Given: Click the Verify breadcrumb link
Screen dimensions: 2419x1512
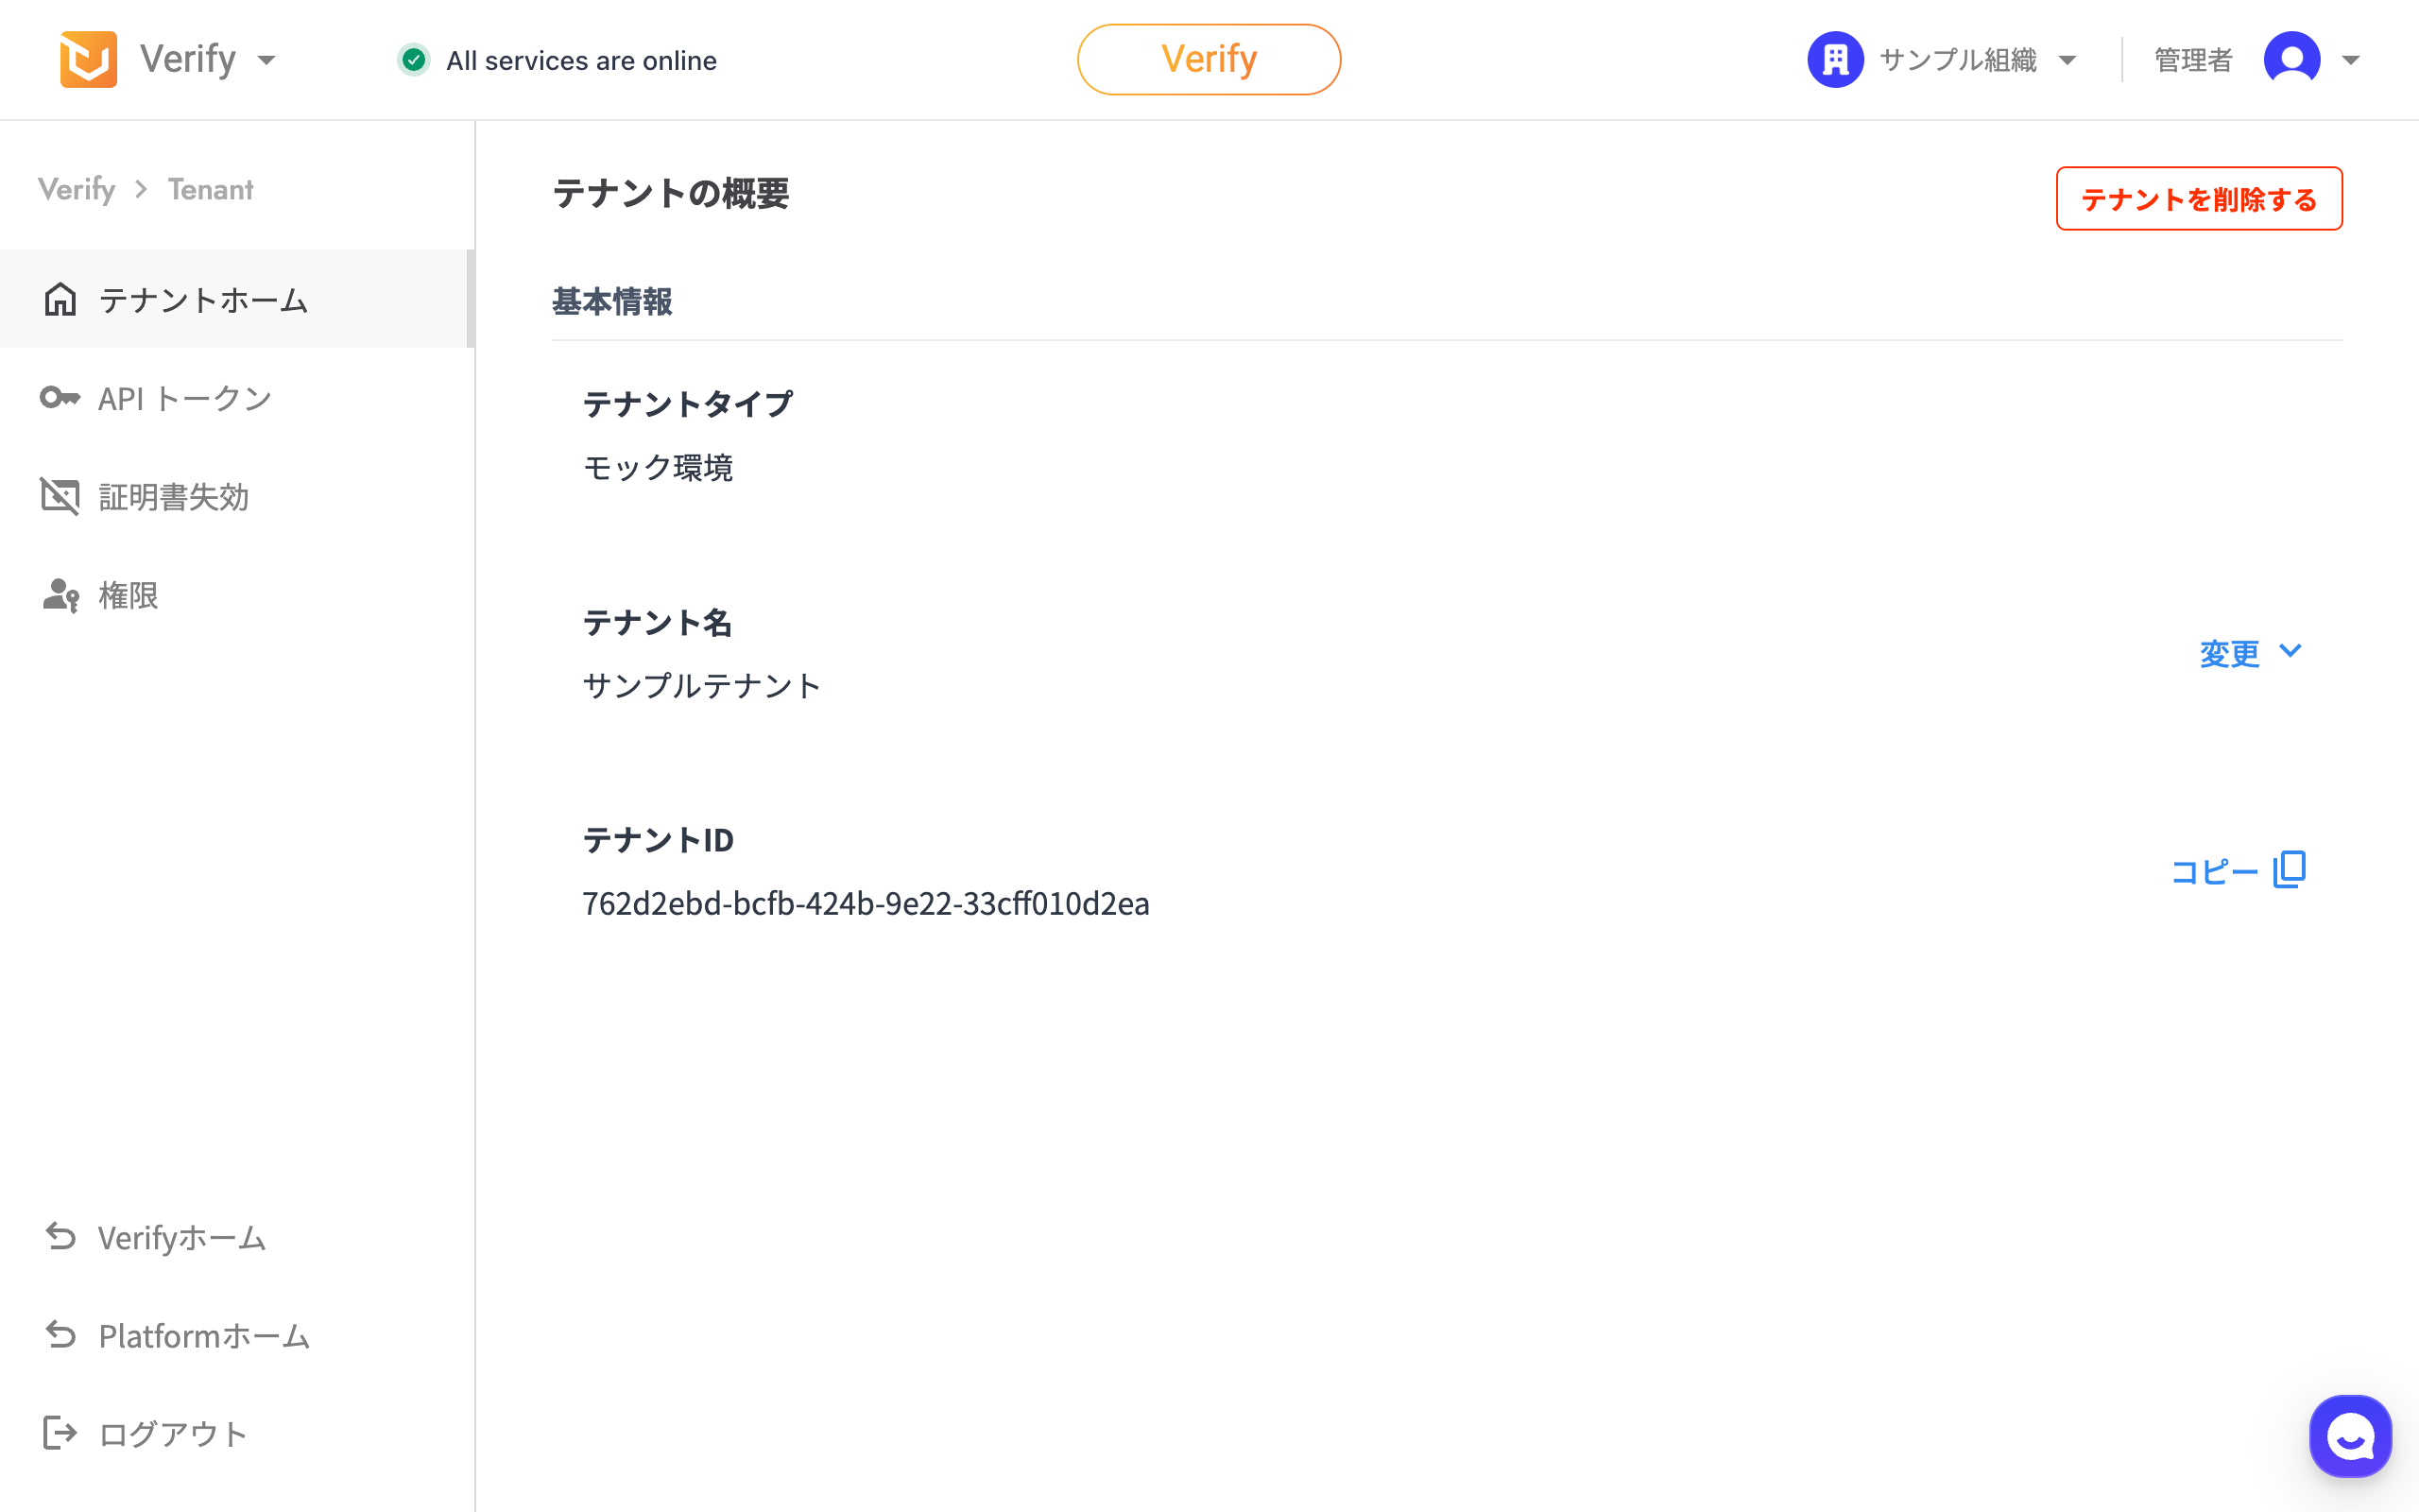Looking at the screenshot, I should (77, 189).
